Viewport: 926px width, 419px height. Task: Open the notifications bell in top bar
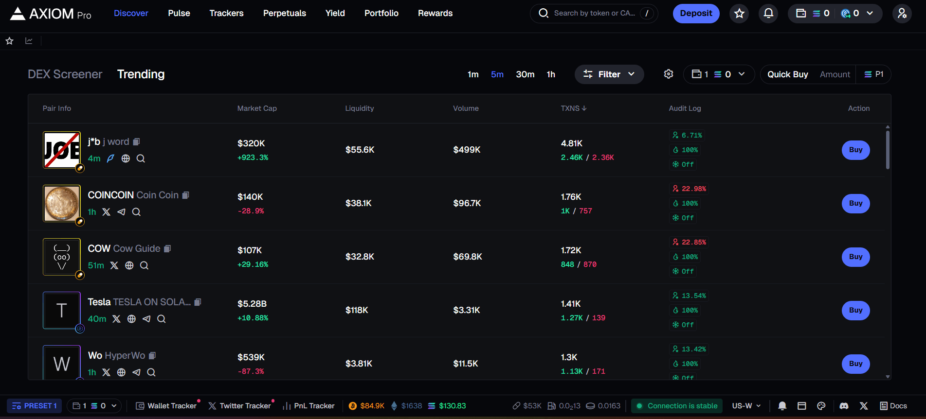tap(768, 14)
